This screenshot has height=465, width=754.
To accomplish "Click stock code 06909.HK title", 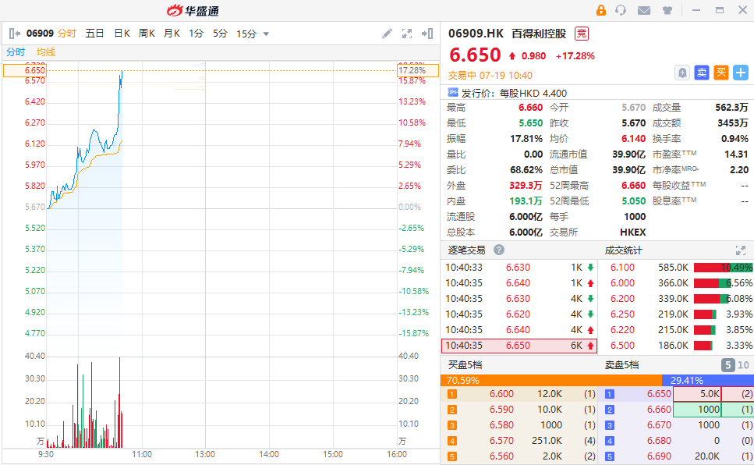I will click(x=476, y=34).
